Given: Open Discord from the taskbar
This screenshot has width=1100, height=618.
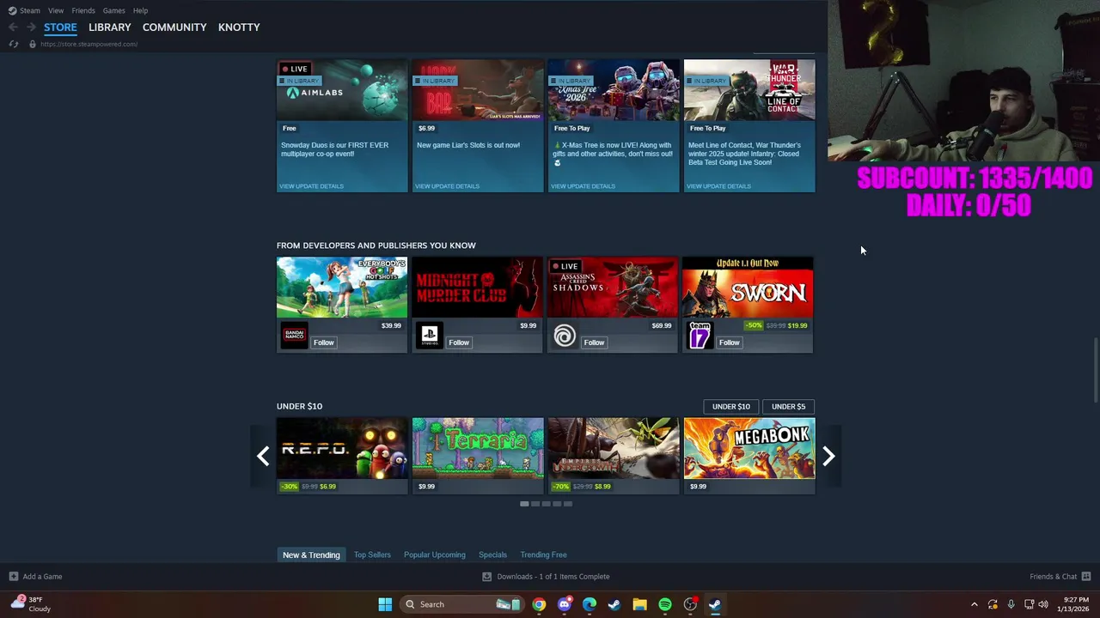Looking at the screenshot, I should point(564,604).
